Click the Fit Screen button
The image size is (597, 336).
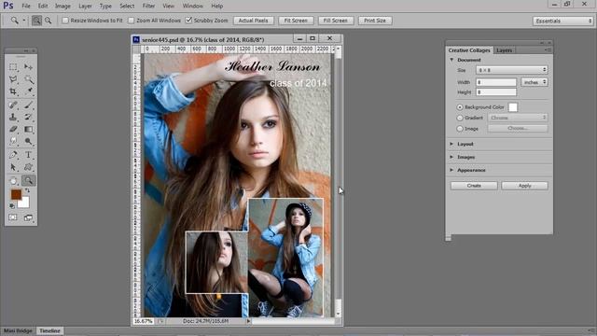(x=296, y=21)
